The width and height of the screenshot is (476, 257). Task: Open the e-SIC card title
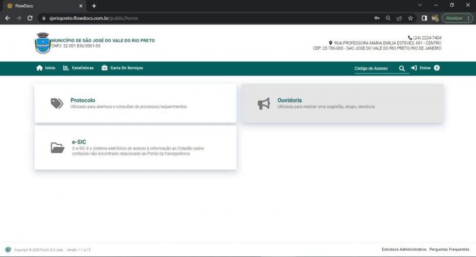(79, 142)
